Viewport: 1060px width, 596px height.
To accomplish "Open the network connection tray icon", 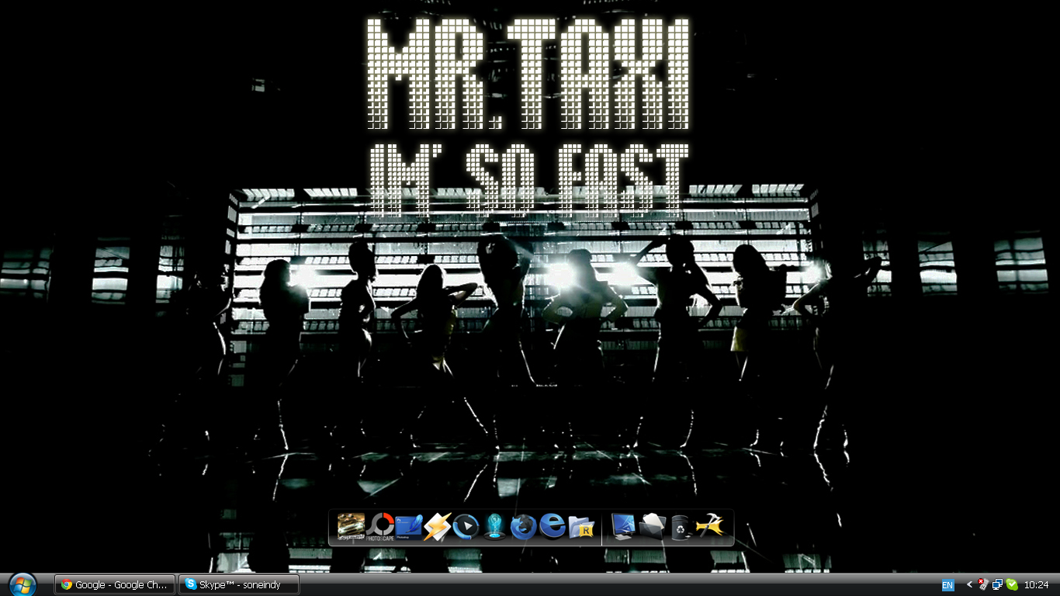I will tap(997, 585).
